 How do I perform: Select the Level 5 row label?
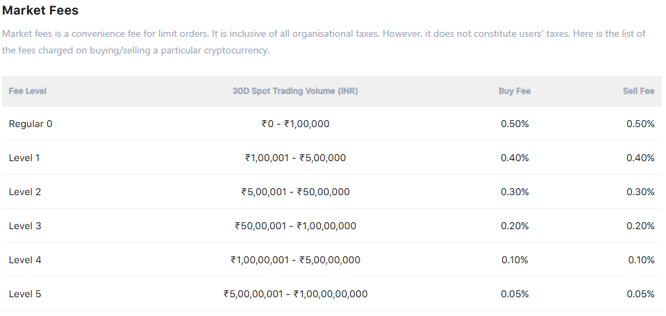coord(25,294)
